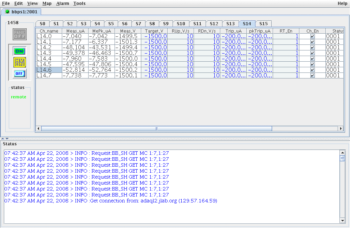
Task: Click pkTrip_uA cell for L14.7
Action: (x=260, y=75)
